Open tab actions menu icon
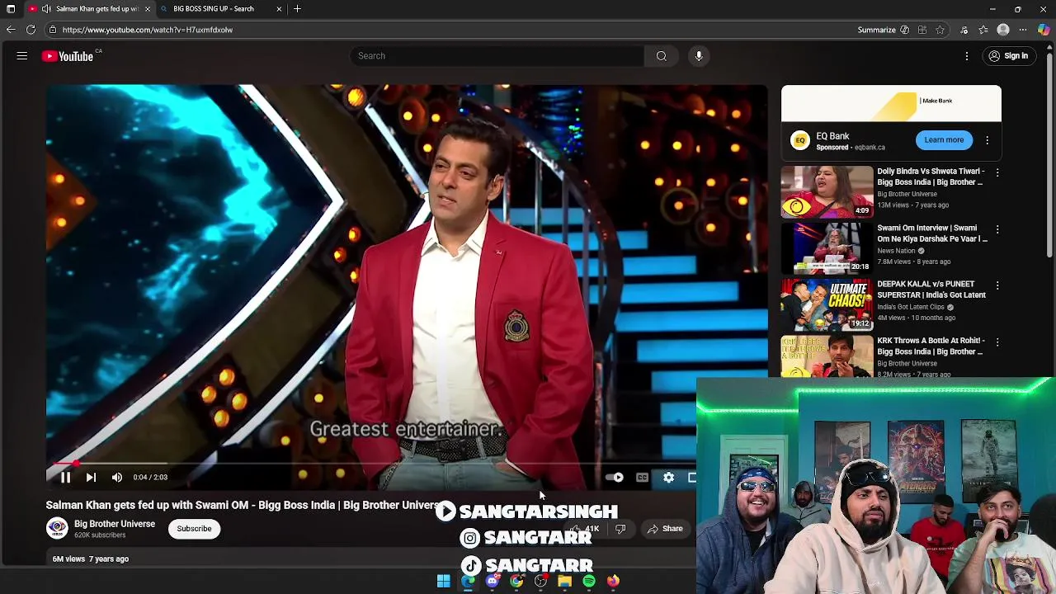This screenshot has height=594, width=1056. [x=11, y=9]
